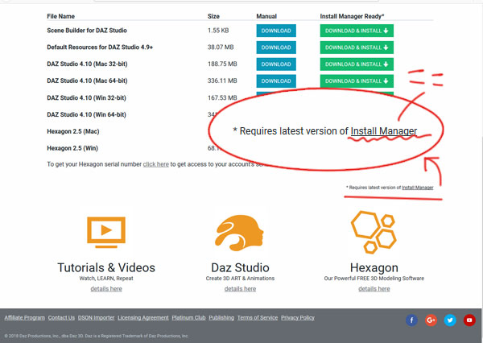Select the 167.53 MB size value
The image size is (483, 343).
click(x=222, y=97)
